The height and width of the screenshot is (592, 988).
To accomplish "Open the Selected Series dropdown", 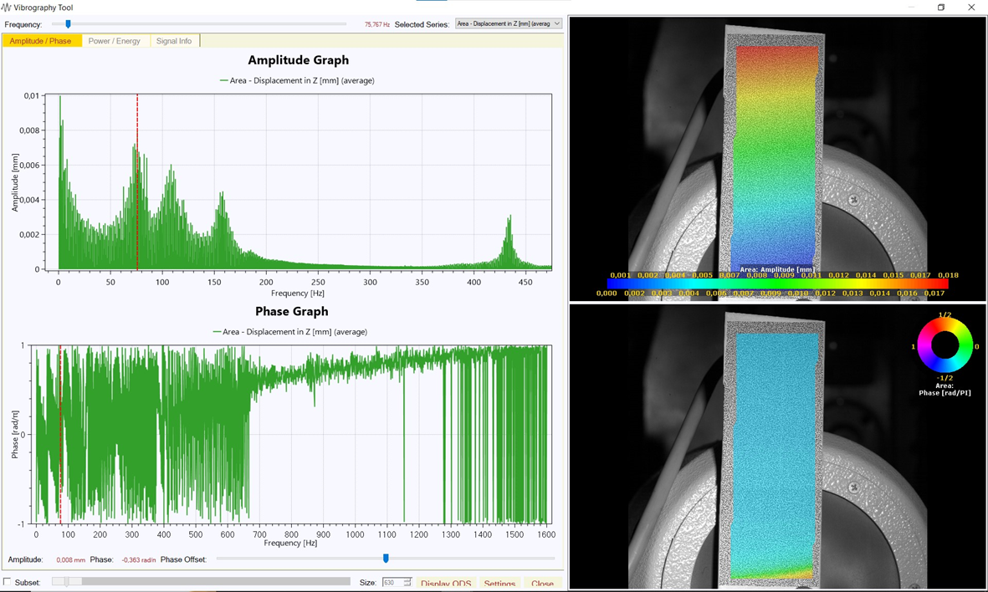I will [x=508, y=24].
